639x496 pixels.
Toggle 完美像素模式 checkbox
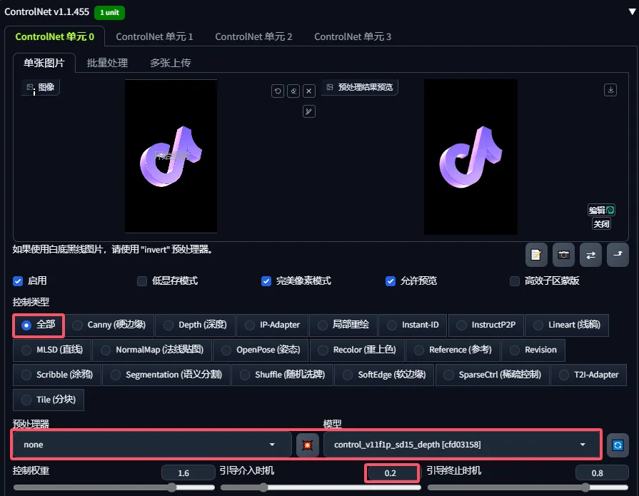(266, 281)
